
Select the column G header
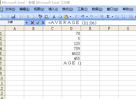coord(127,28)
